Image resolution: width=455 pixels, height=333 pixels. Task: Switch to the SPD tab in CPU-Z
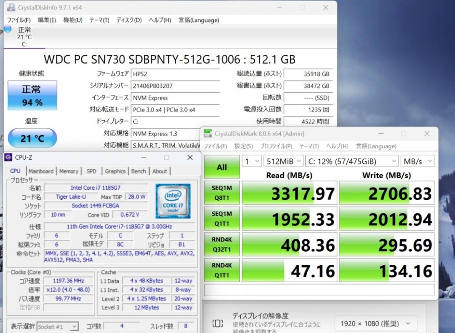[91, 171]
